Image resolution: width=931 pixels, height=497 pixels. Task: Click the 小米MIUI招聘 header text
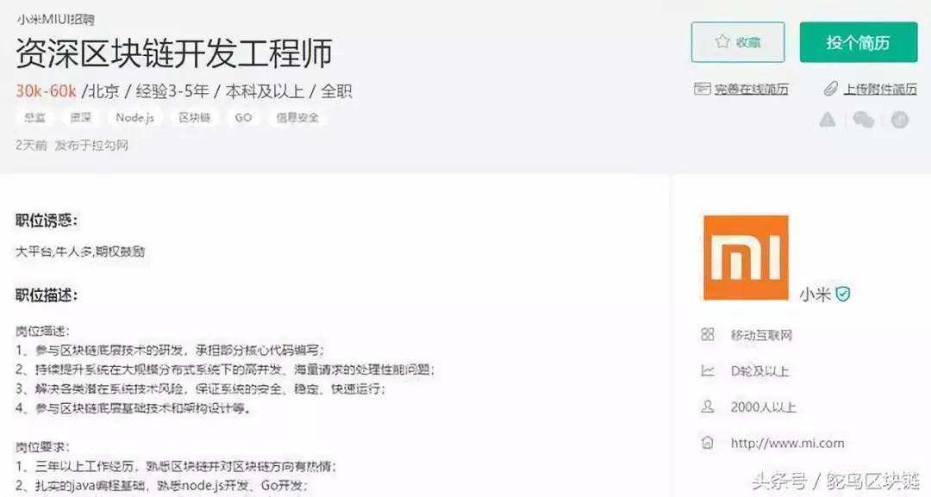[55, 20]
